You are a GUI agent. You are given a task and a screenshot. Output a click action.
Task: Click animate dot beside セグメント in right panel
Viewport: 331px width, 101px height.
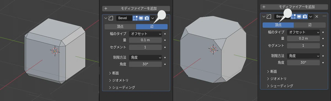pos(323,45)
